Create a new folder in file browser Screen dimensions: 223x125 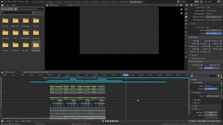coord(15,9)
